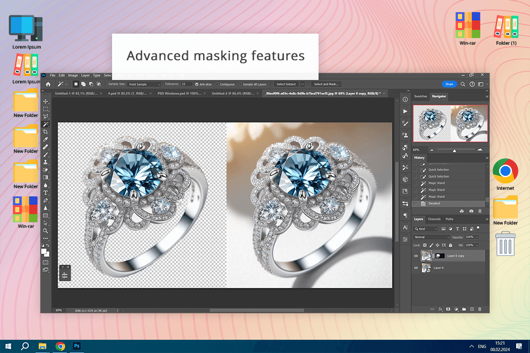Select the Pen tool in toolbar
The width and height of the screenshot is (530, 353).
pyautogui.click(x=46, y=200)
